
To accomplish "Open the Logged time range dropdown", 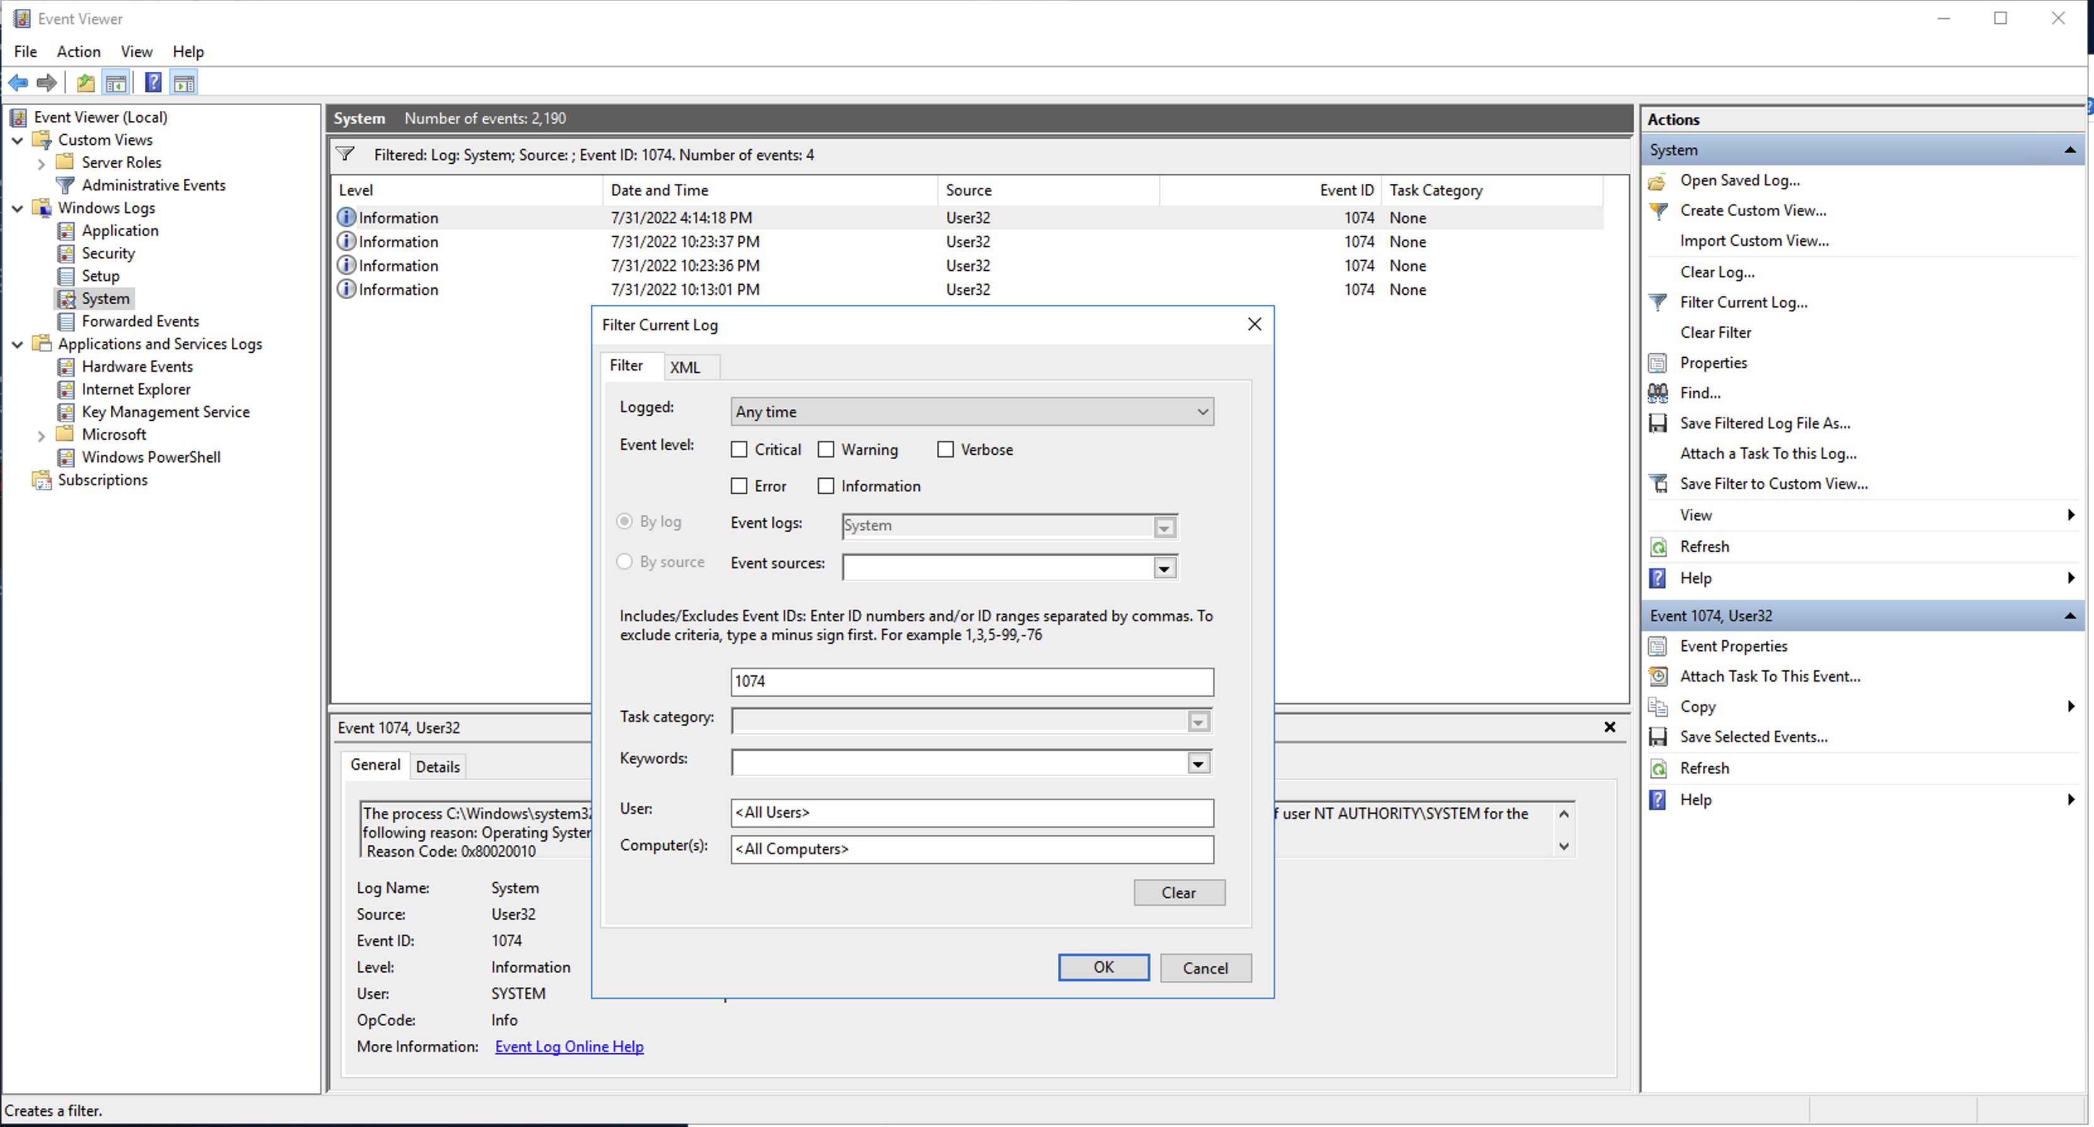I will pyautogui.click(x=971, y=412).
